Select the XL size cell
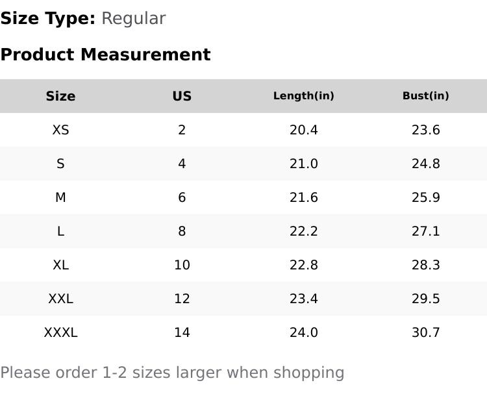Screen dimensions: 487x396 pos(60,265)
